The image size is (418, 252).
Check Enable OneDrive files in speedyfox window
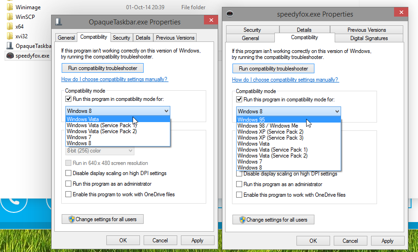click(239, 195)
